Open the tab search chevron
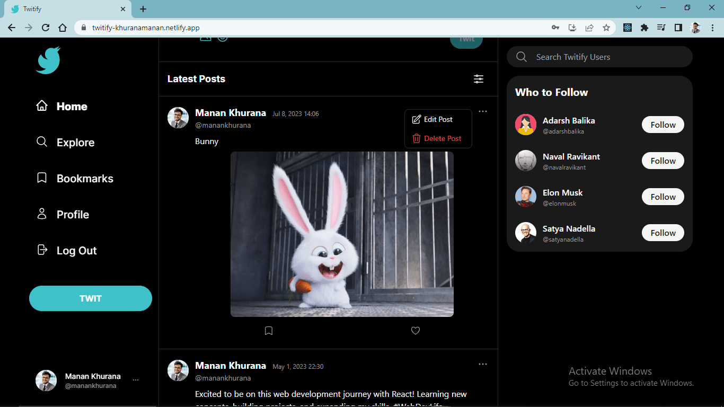This screenshot has height=407, width=724. tap(639, 7)
